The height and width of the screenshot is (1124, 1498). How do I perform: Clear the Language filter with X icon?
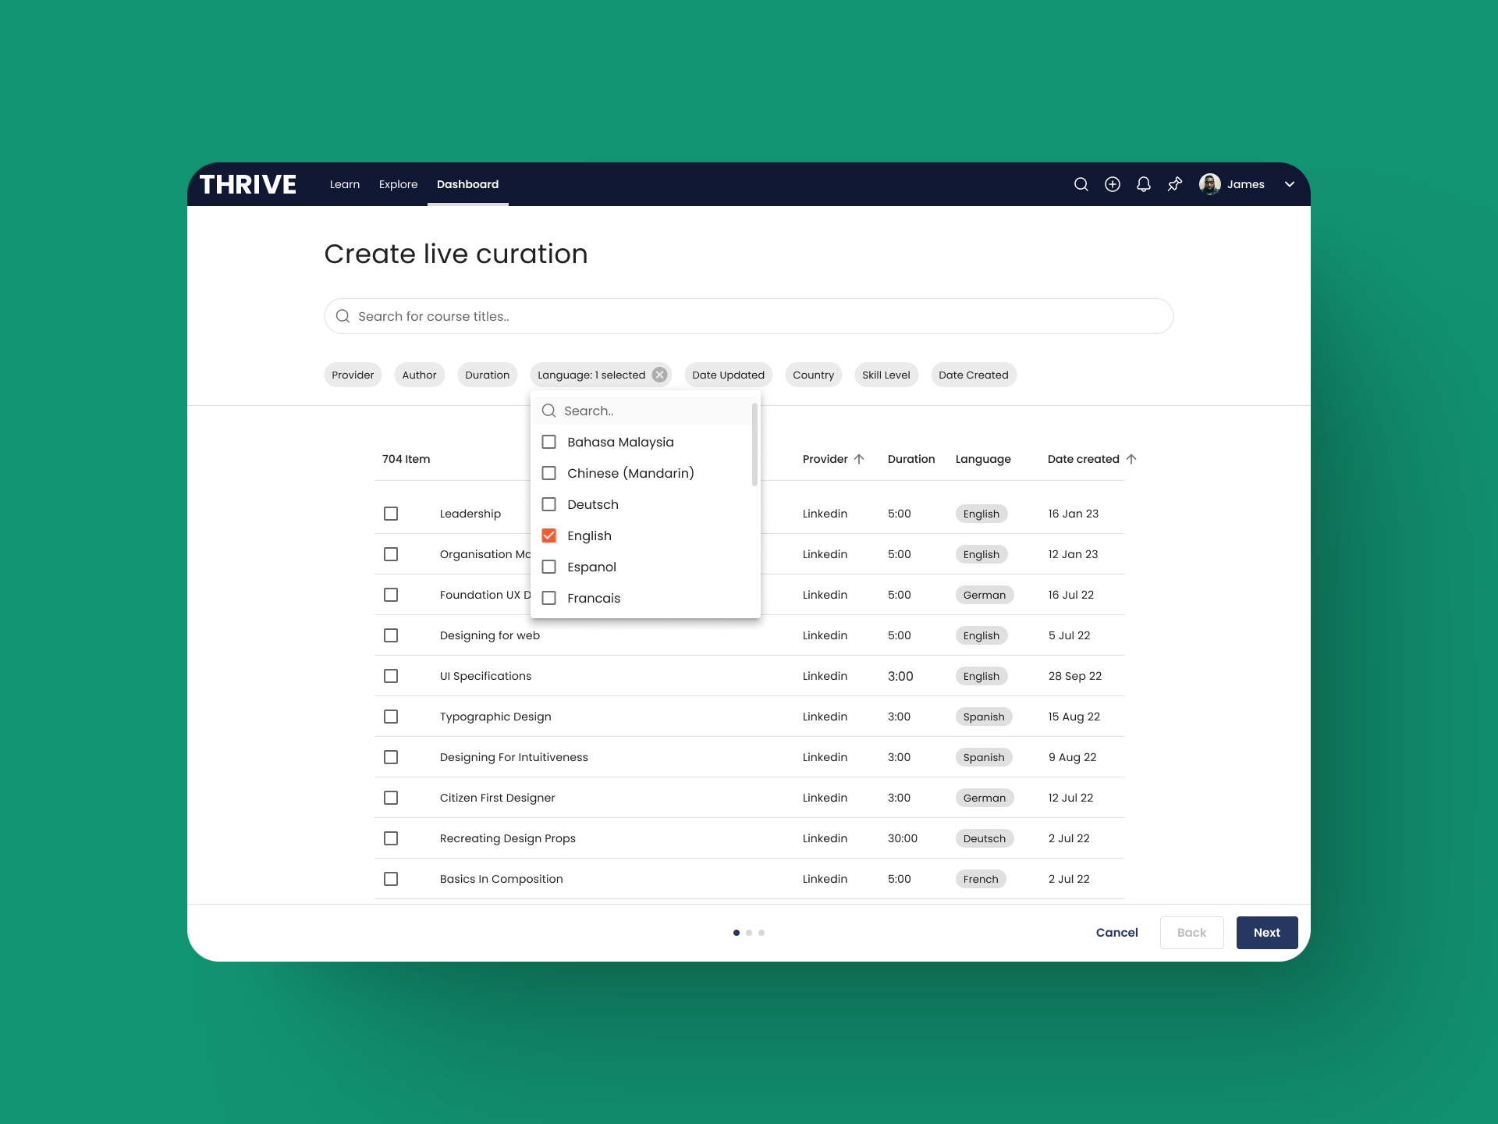pos(660,375)
